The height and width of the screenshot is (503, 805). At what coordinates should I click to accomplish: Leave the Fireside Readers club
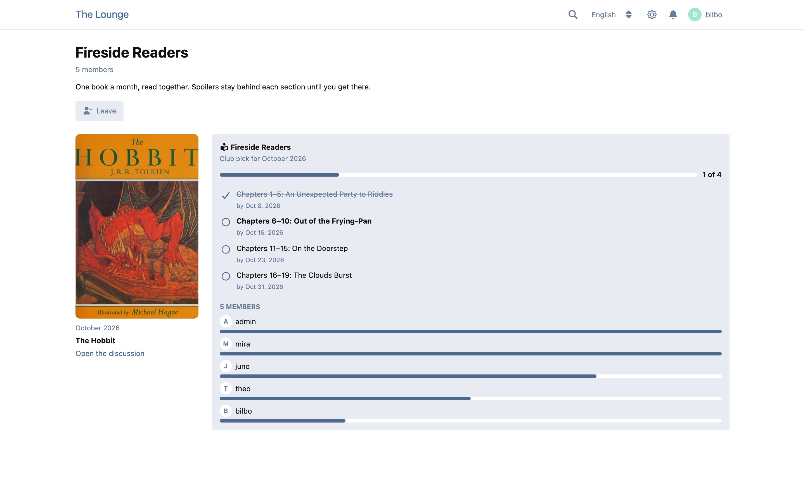[100, 111]
